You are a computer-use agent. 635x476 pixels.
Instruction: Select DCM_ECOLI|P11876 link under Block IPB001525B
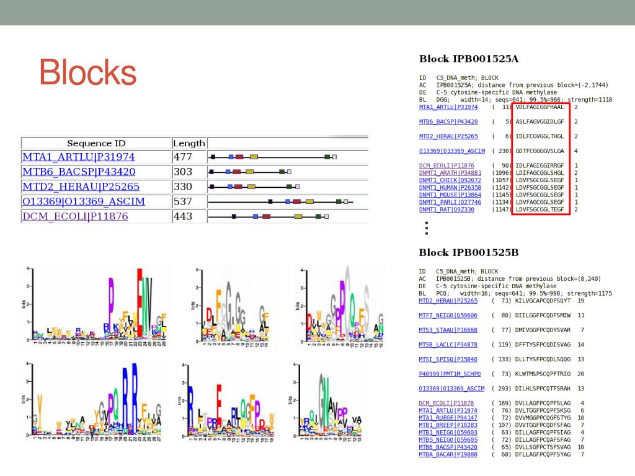446,403
